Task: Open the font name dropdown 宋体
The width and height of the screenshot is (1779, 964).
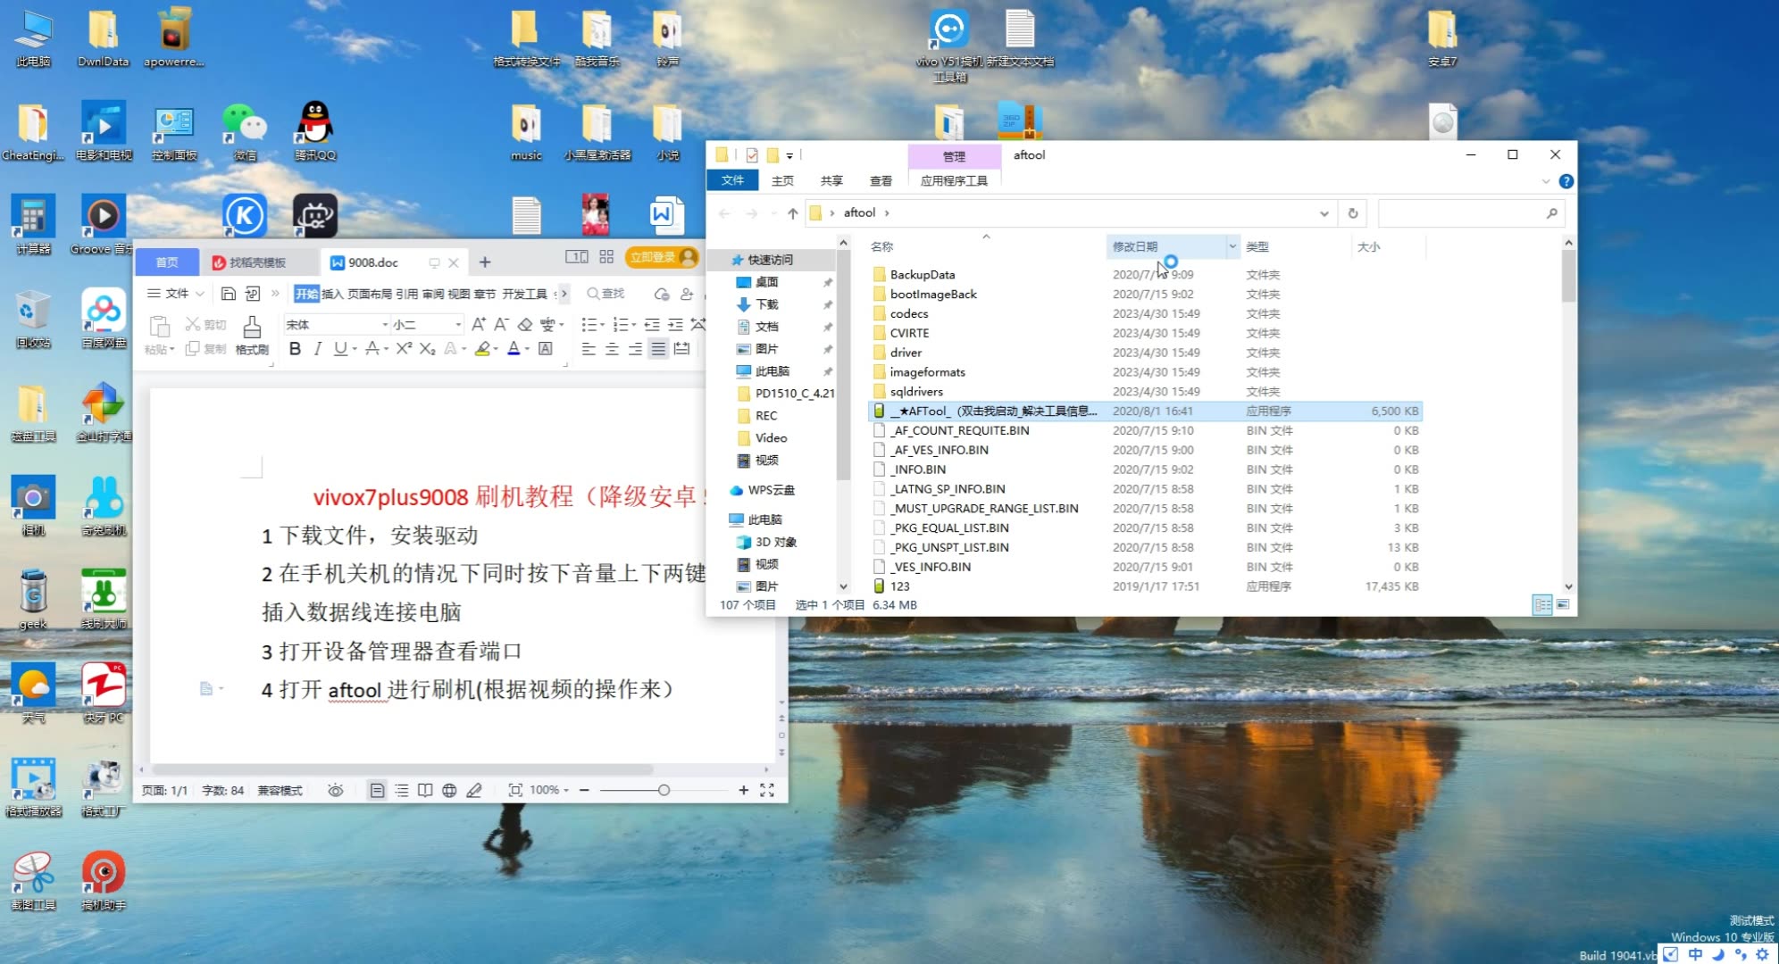Action: (385, 325)
